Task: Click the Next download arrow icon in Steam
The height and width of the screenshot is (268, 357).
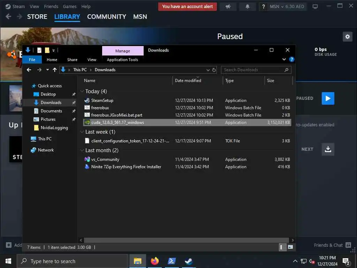Action: 328,149
